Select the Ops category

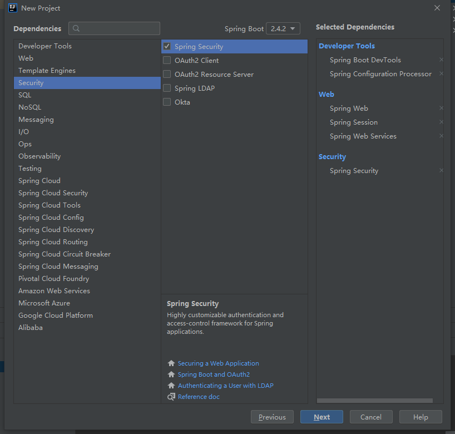point(87,144)
